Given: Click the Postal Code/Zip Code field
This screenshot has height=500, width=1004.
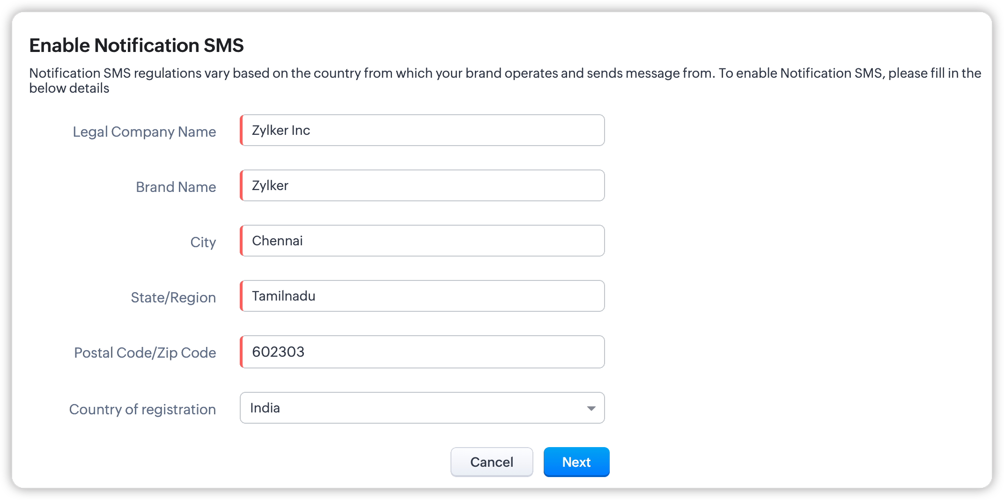Looking at the screenshot, I should (x=422, y=352).
